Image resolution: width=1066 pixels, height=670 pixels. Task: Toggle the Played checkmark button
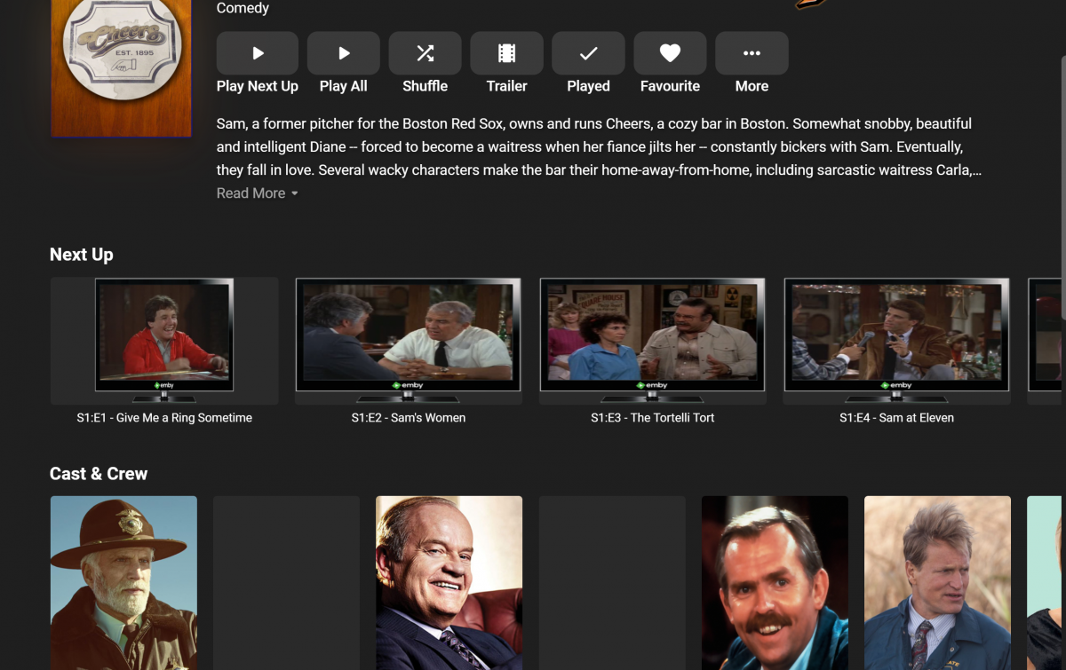(588, 53)
